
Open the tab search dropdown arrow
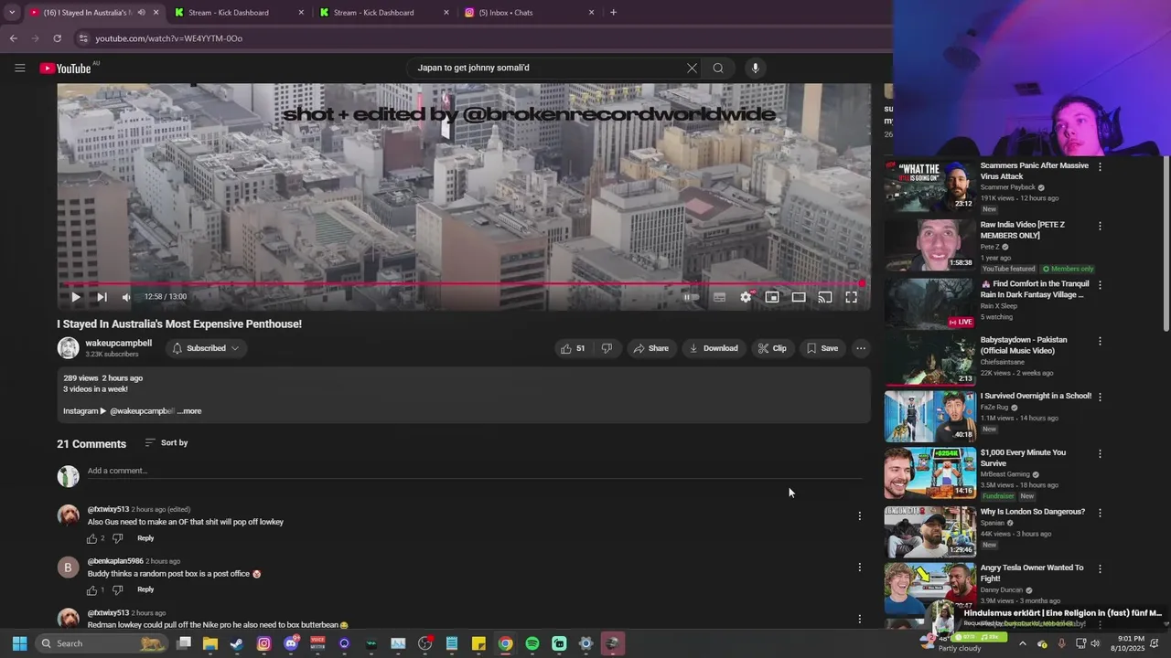(x=12, y=13)
